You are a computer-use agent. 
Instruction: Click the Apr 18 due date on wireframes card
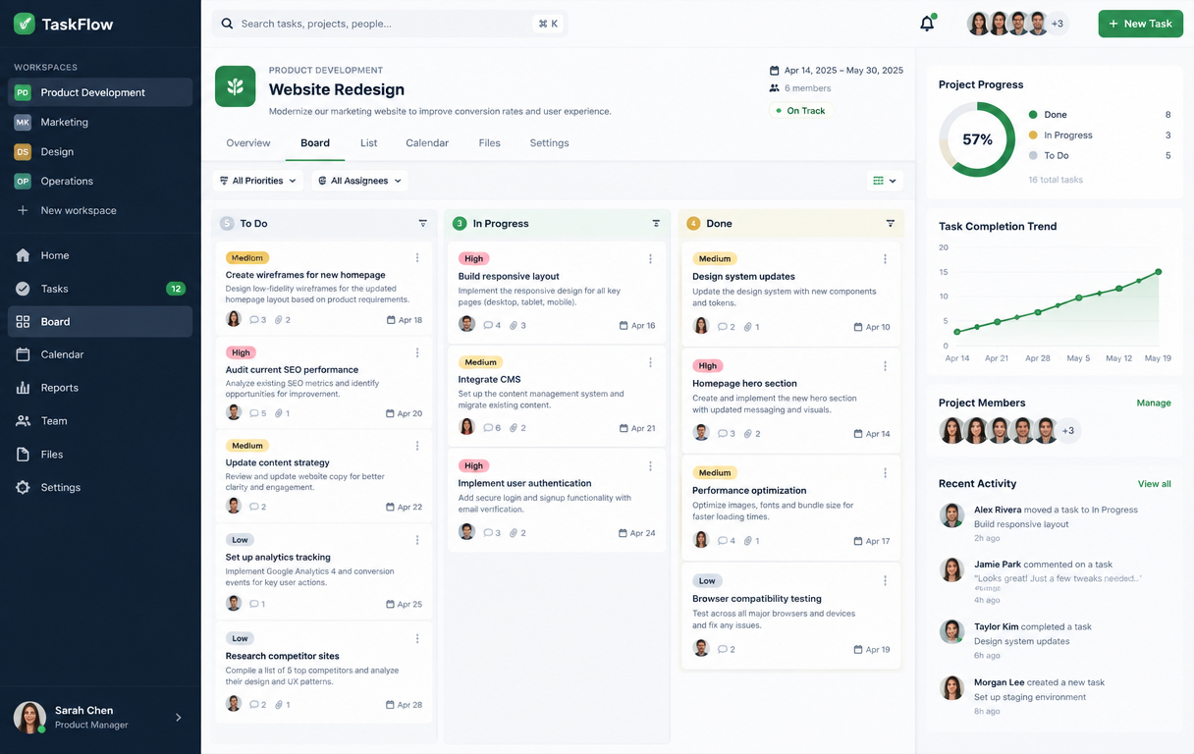[x=405, y=320]
